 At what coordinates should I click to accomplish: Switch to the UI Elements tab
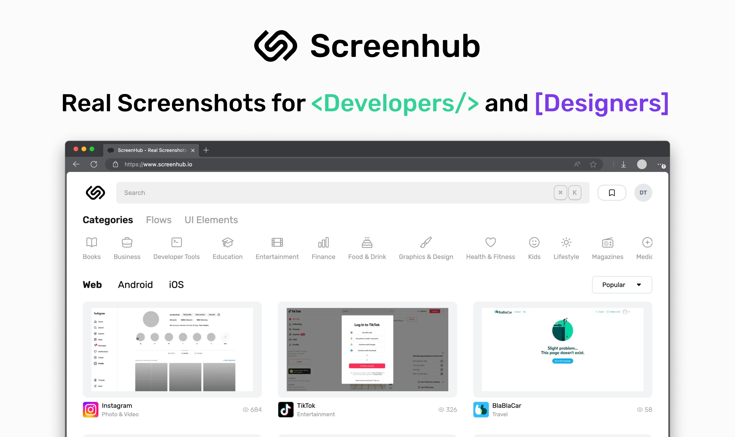211,220
